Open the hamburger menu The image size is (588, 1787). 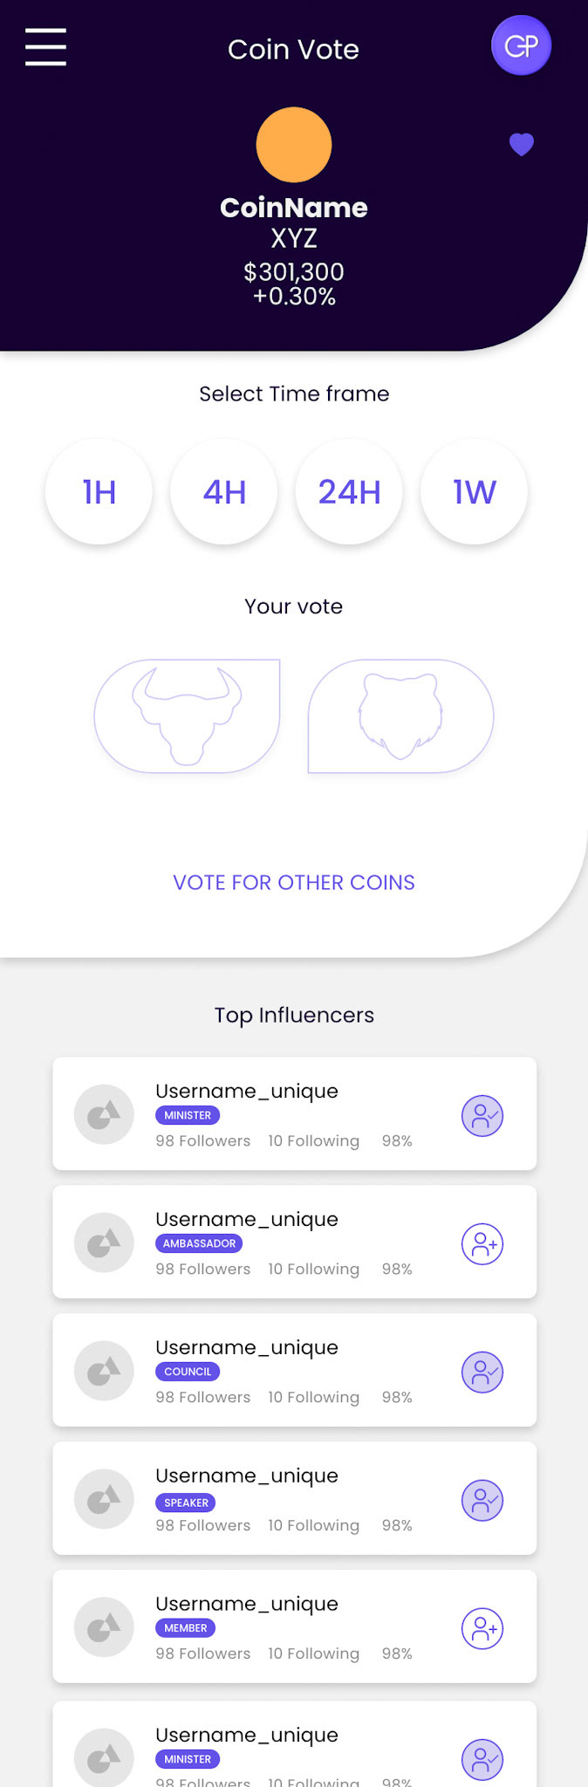pos(45,47)
